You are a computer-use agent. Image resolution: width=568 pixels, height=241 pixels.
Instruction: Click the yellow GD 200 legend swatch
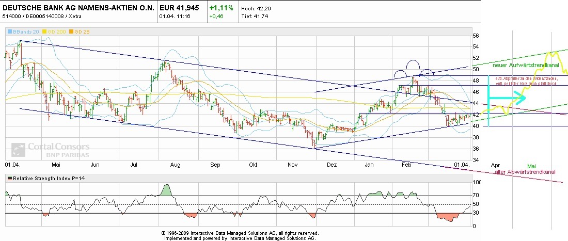44,32
